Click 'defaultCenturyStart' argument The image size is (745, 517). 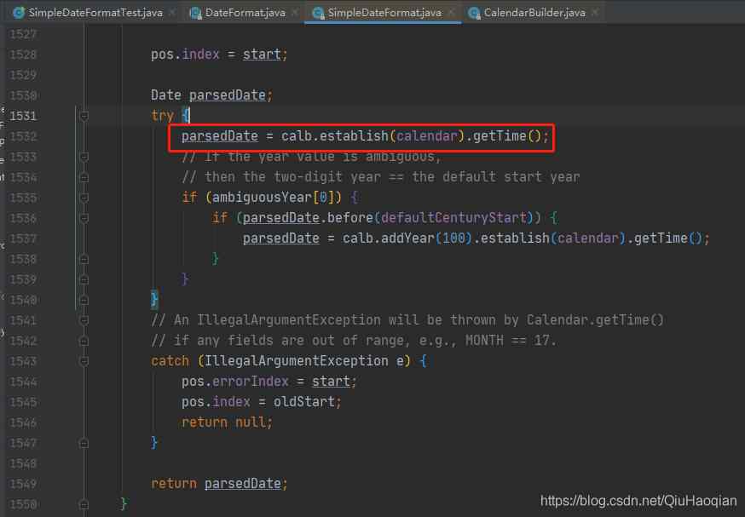(x=453, y=218)
